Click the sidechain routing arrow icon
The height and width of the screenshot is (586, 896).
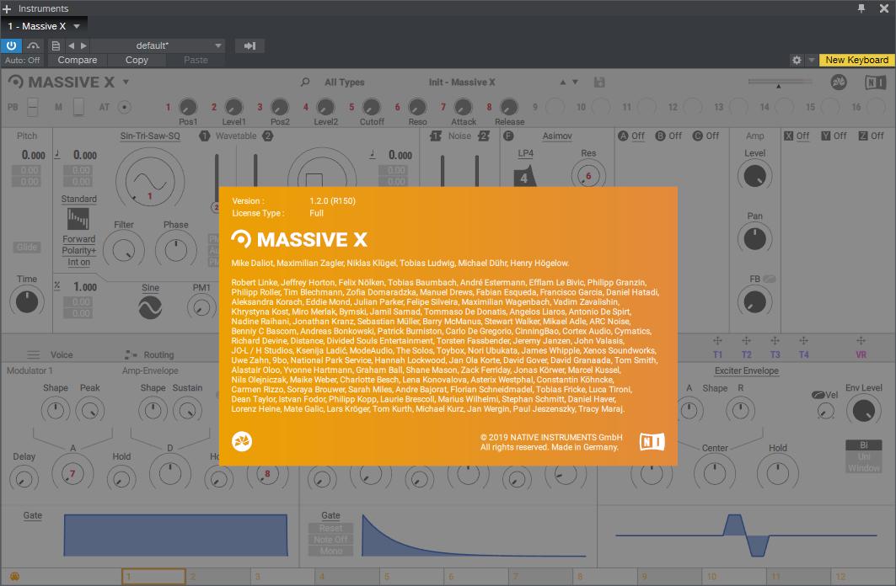(x=249, y=45)
